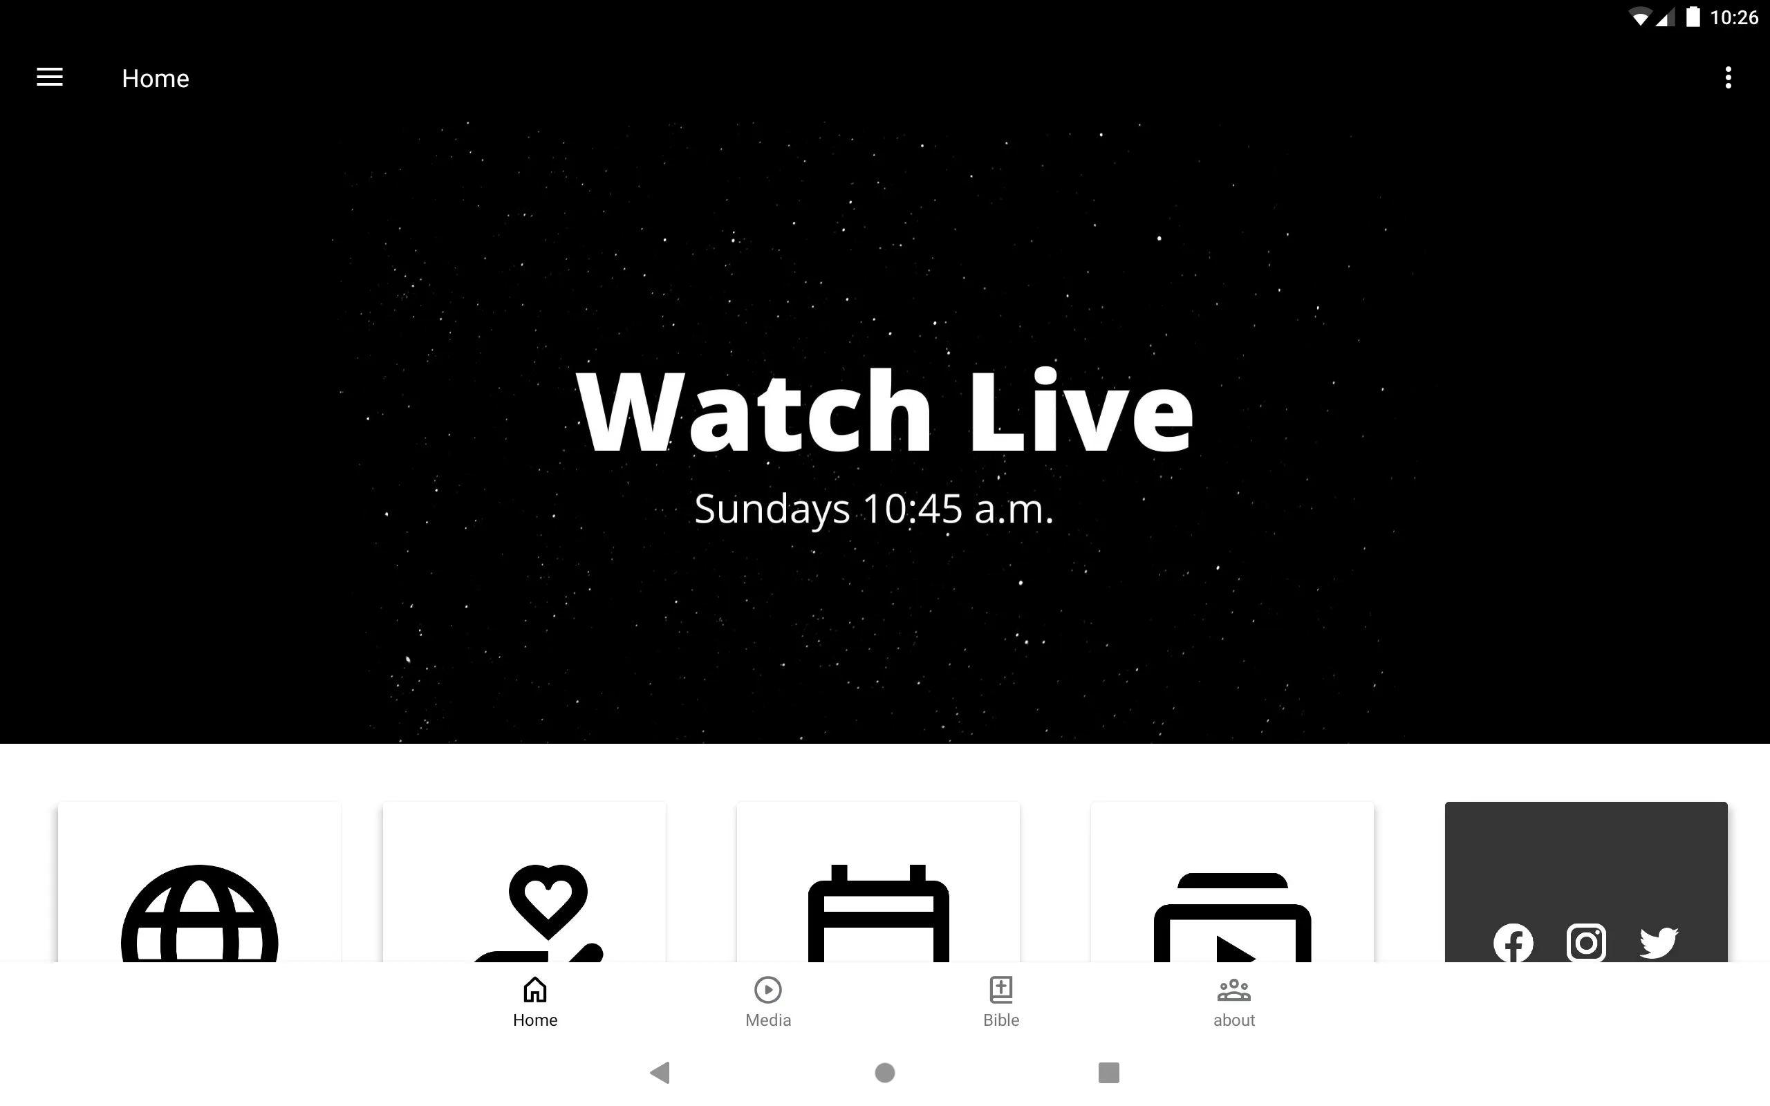
Task: Tap the Android back navigation button
Action: pyautogui.click(x=662, y=1071)
